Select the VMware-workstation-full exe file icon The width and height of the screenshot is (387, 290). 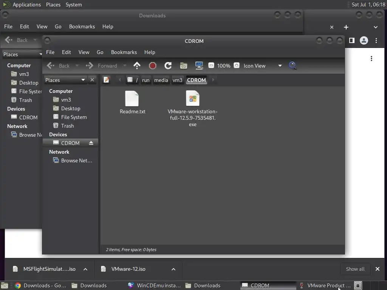[193, 98]
